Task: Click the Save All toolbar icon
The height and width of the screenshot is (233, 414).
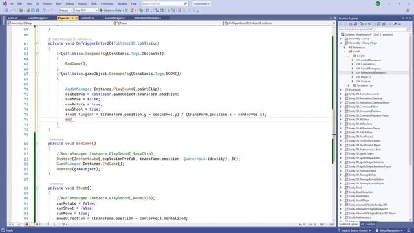Action: point(38,10)
